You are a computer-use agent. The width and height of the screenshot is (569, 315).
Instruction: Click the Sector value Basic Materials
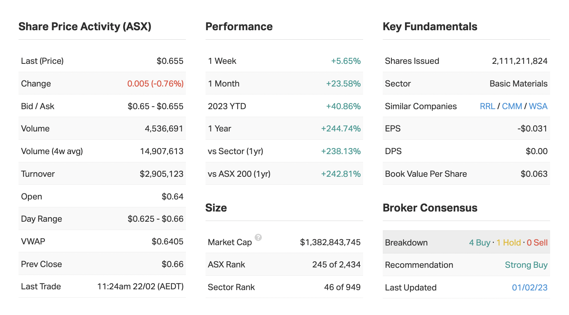[x=518, y=83]
